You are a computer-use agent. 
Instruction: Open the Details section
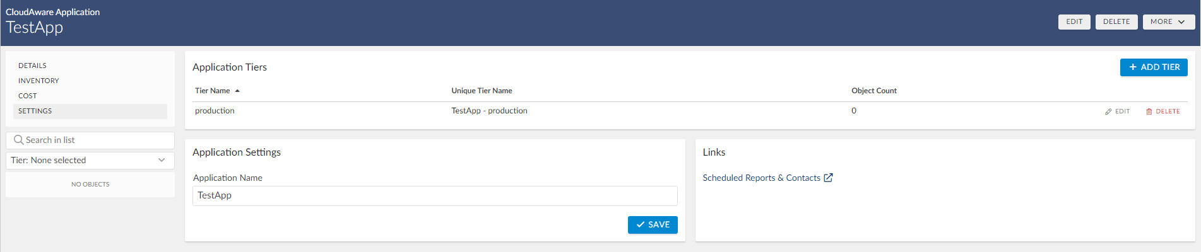[x=32, y=66]
